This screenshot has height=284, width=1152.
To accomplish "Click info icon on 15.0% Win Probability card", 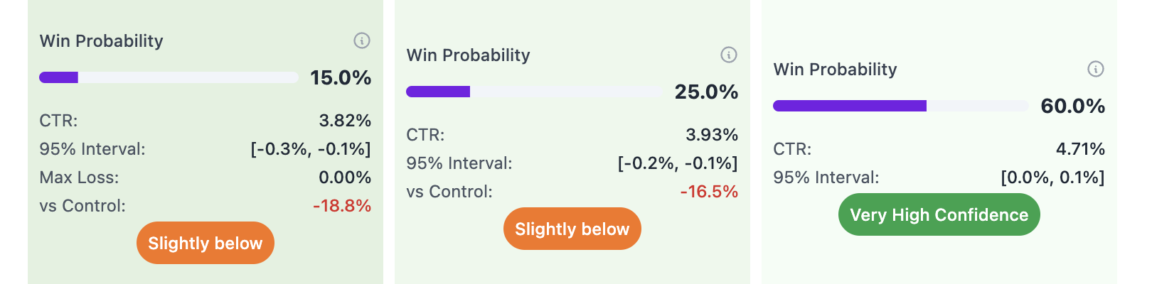I will pyautogui.click(x=362, y=40).
